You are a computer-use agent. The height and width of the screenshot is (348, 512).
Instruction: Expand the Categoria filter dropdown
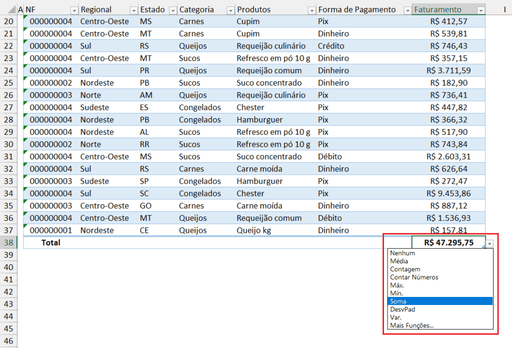pyautogui.click(x=230, y=10)
